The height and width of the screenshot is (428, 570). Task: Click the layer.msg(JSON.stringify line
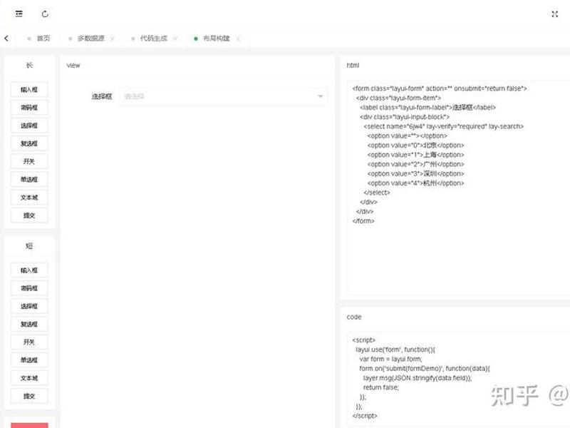[418, 378]
